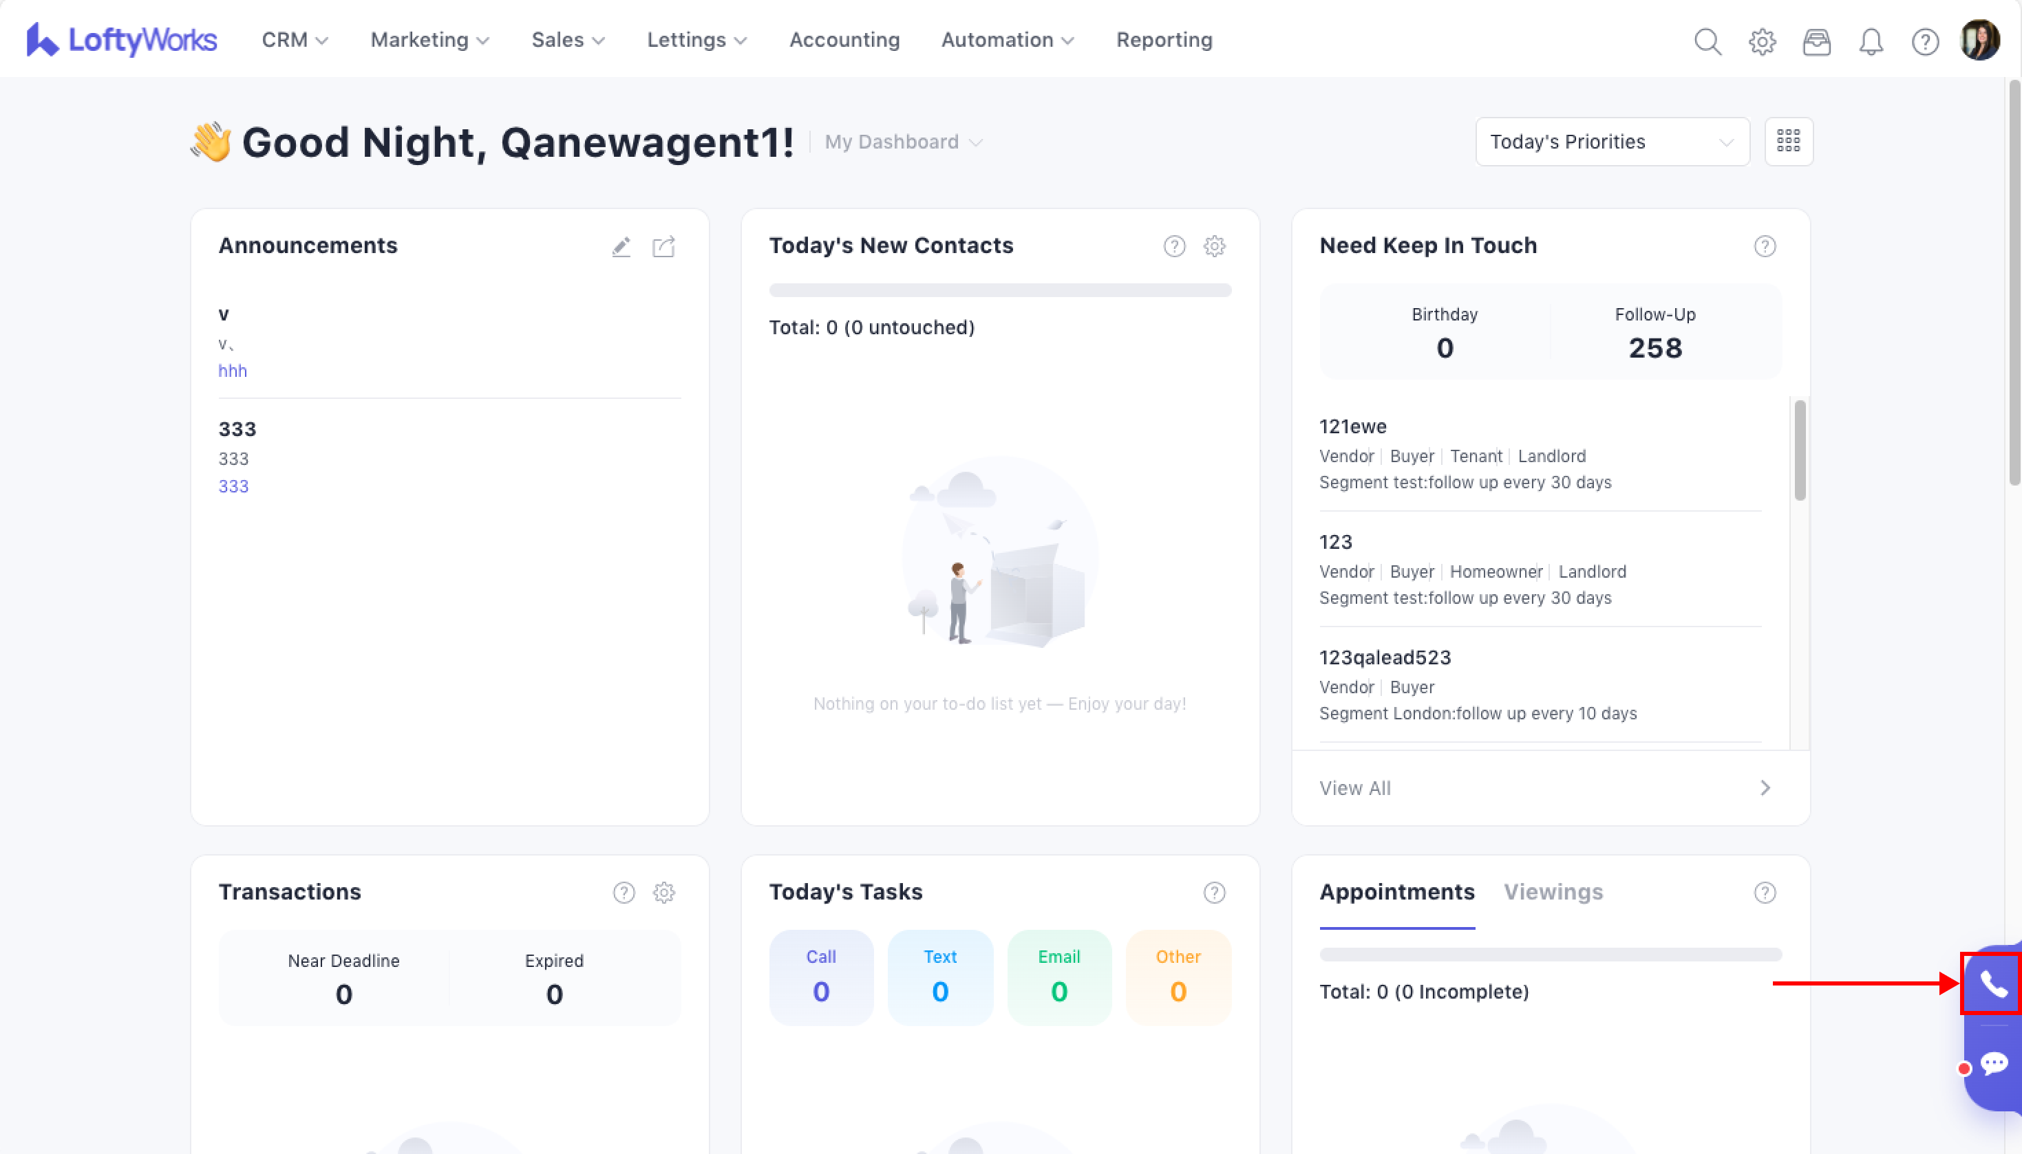Screen dimensions: 2022x1154
Task: Open the floating chat bubble icon
Action: (1994, 1064)
